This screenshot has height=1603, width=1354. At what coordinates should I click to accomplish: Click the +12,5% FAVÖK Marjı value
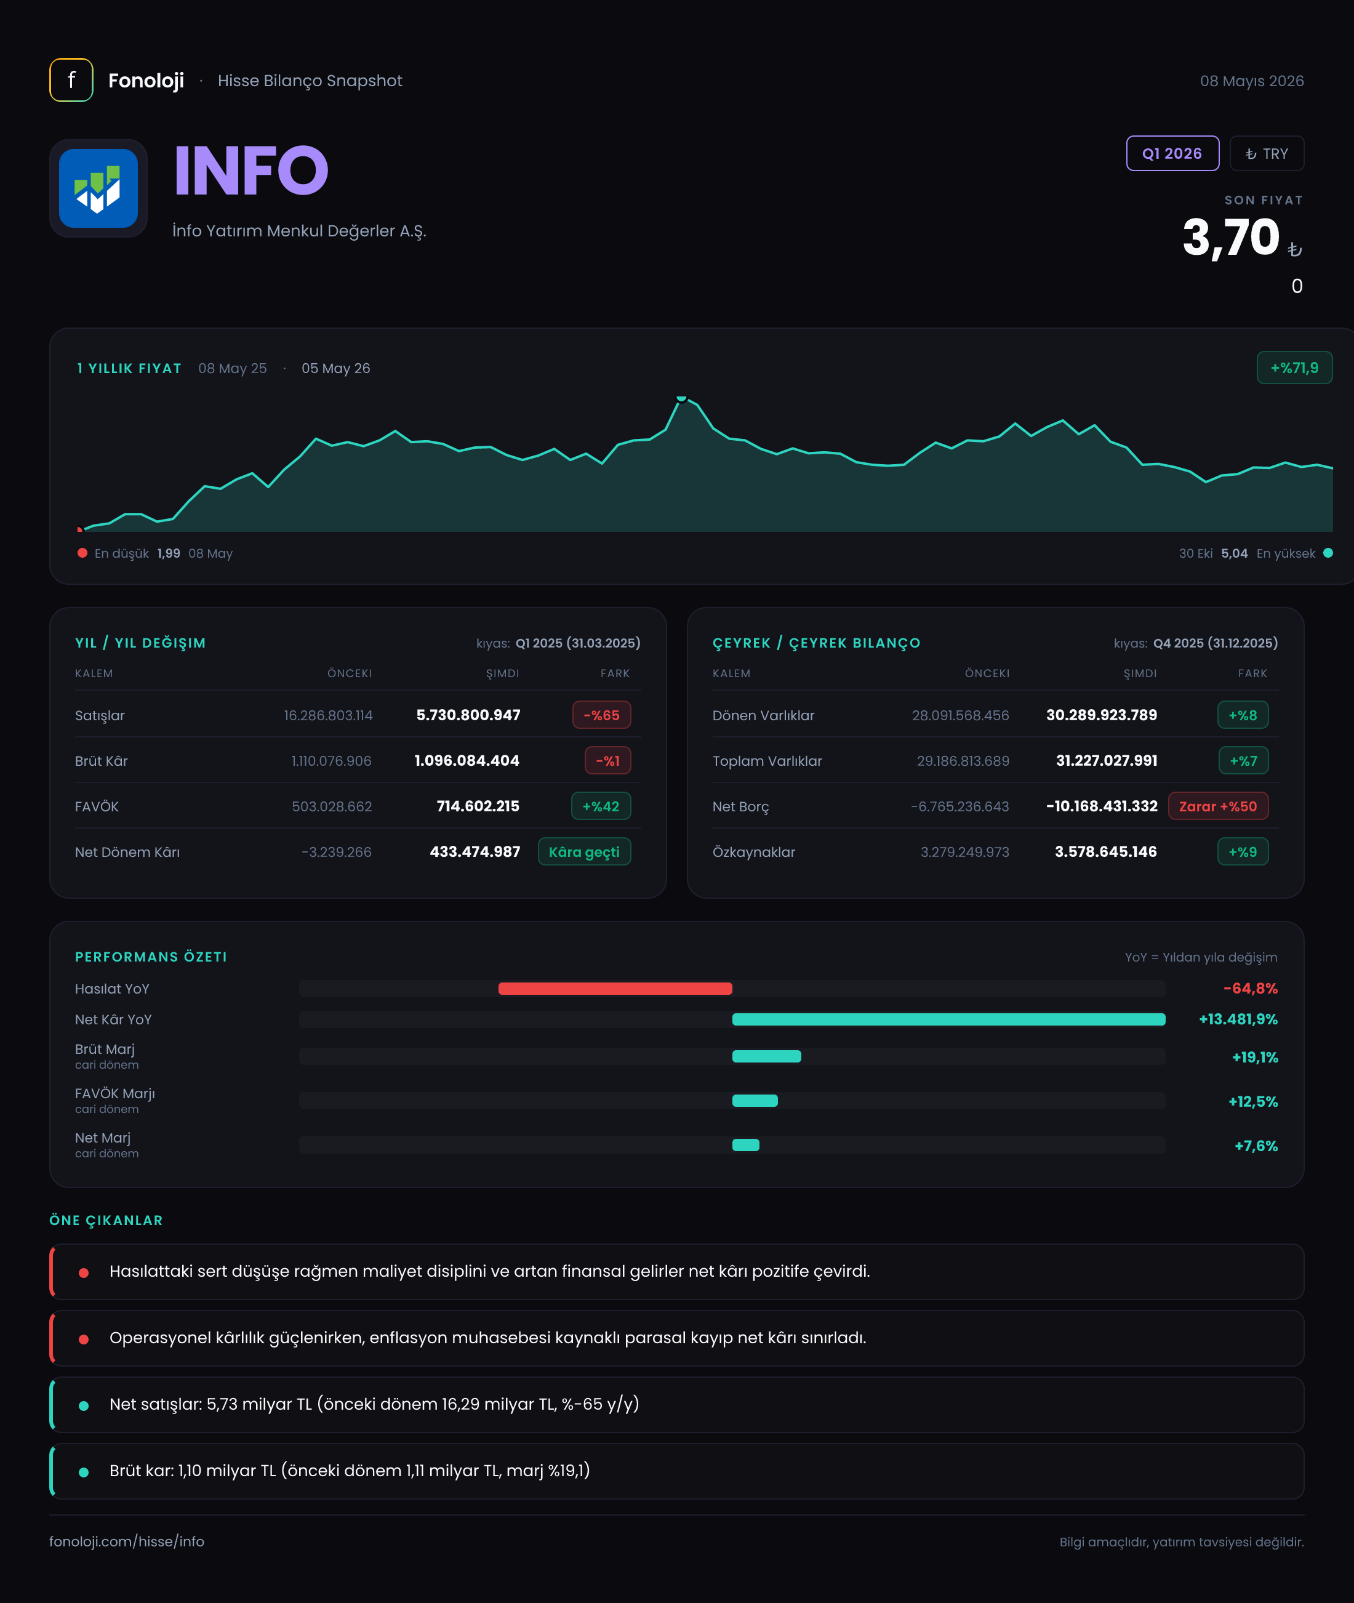(x=1254, y=1102)
